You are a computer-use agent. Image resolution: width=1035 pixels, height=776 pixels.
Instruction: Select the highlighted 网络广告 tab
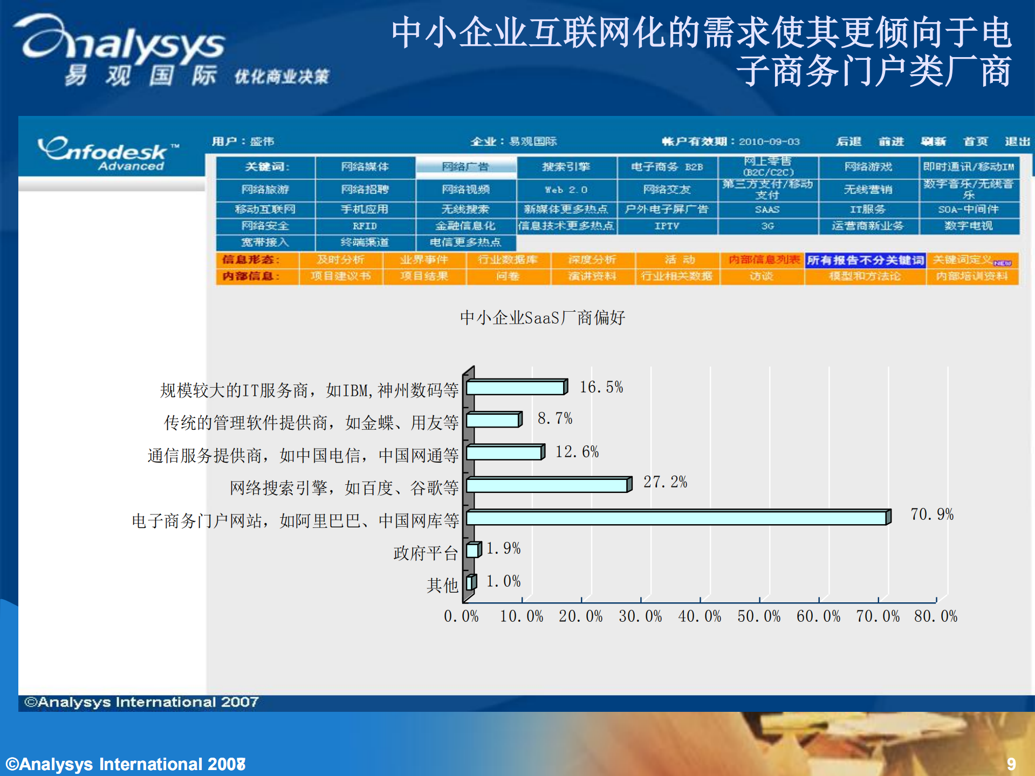pos(467,167)
